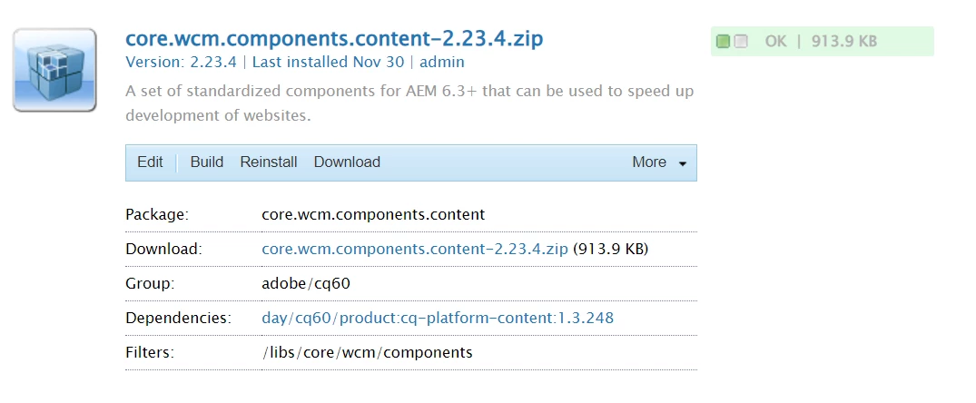Open the cq-platform-content:1.3.248 dependency link

pos(438,318)
